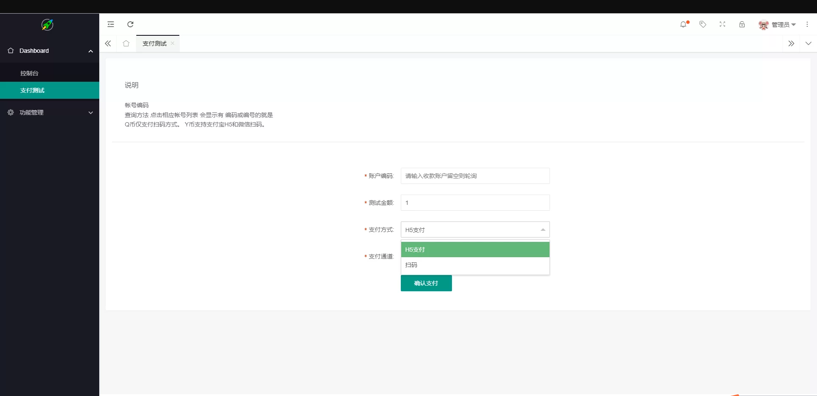Click the 账户编码 input field
The image size is (817, 396).
[475, 176]
